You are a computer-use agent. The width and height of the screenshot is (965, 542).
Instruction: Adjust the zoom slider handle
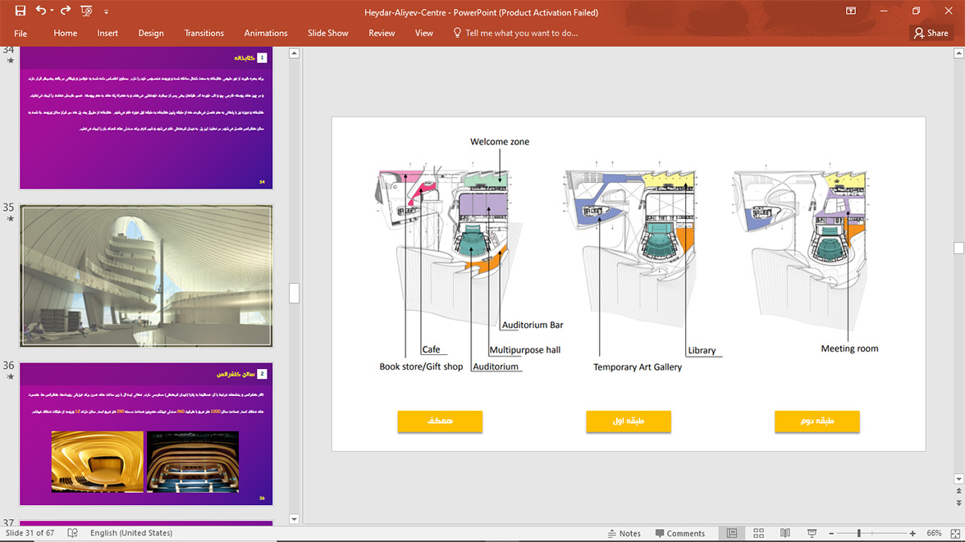click(859, 533)
